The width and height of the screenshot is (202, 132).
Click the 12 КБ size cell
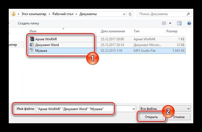[181, 45]
